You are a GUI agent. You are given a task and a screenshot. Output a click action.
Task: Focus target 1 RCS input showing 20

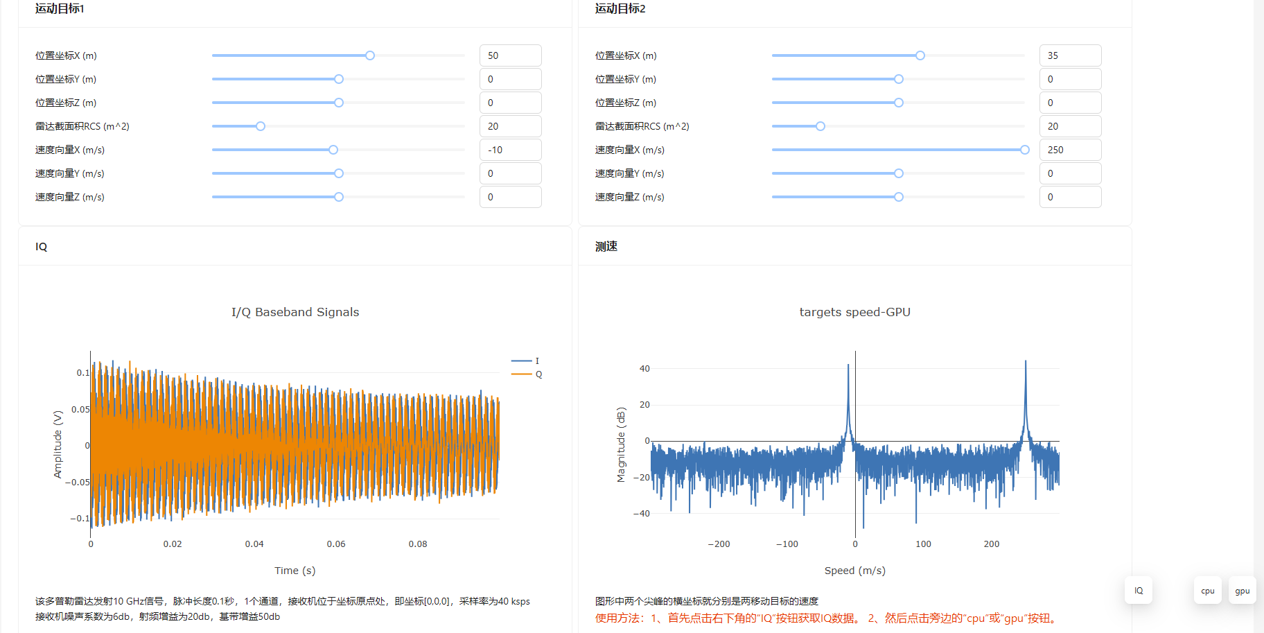click(510, 126)
